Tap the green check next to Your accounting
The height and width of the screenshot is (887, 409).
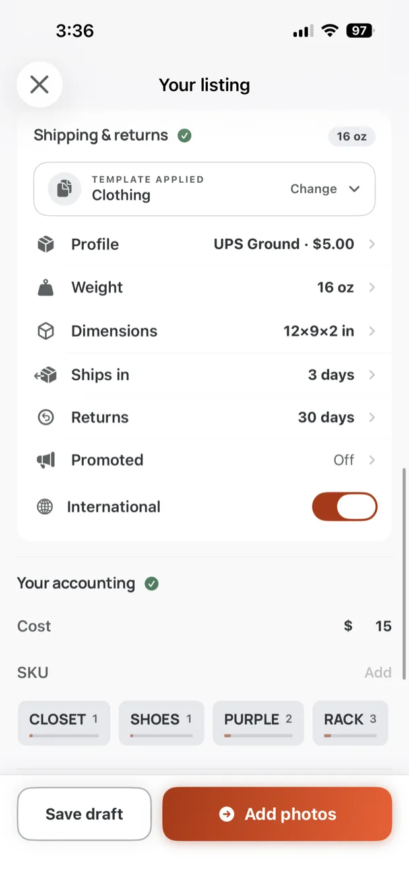point(152,583)
